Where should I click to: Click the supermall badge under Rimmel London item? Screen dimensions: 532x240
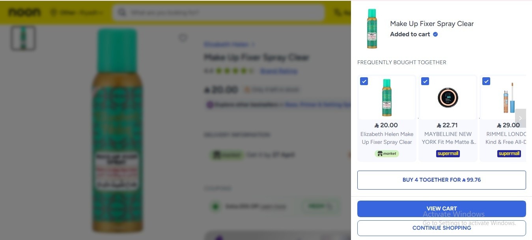pyautogui.click(x=509, y=153)
